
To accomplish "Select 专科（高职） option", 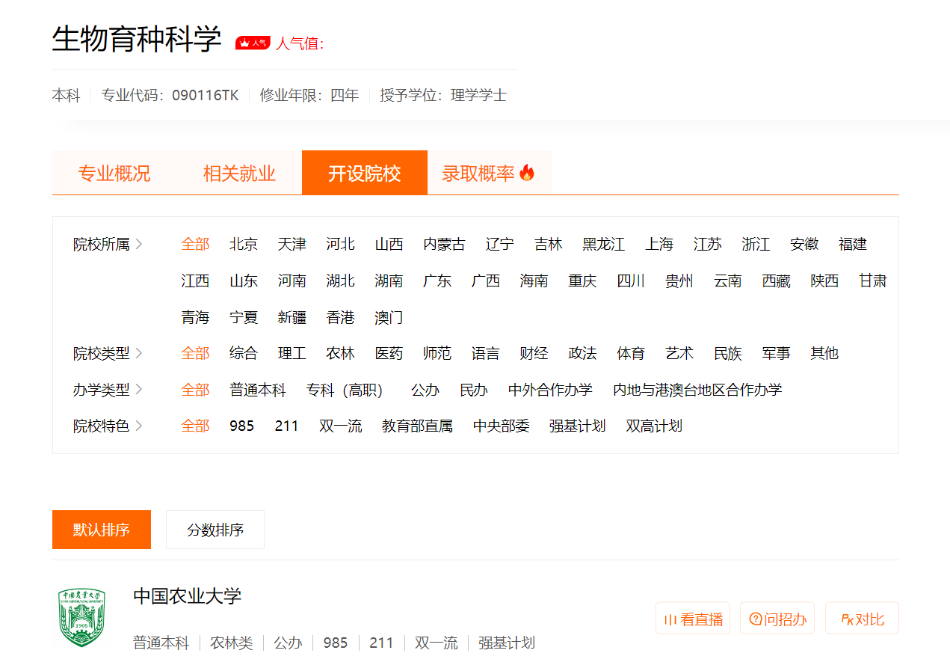I will pos(348,390).
